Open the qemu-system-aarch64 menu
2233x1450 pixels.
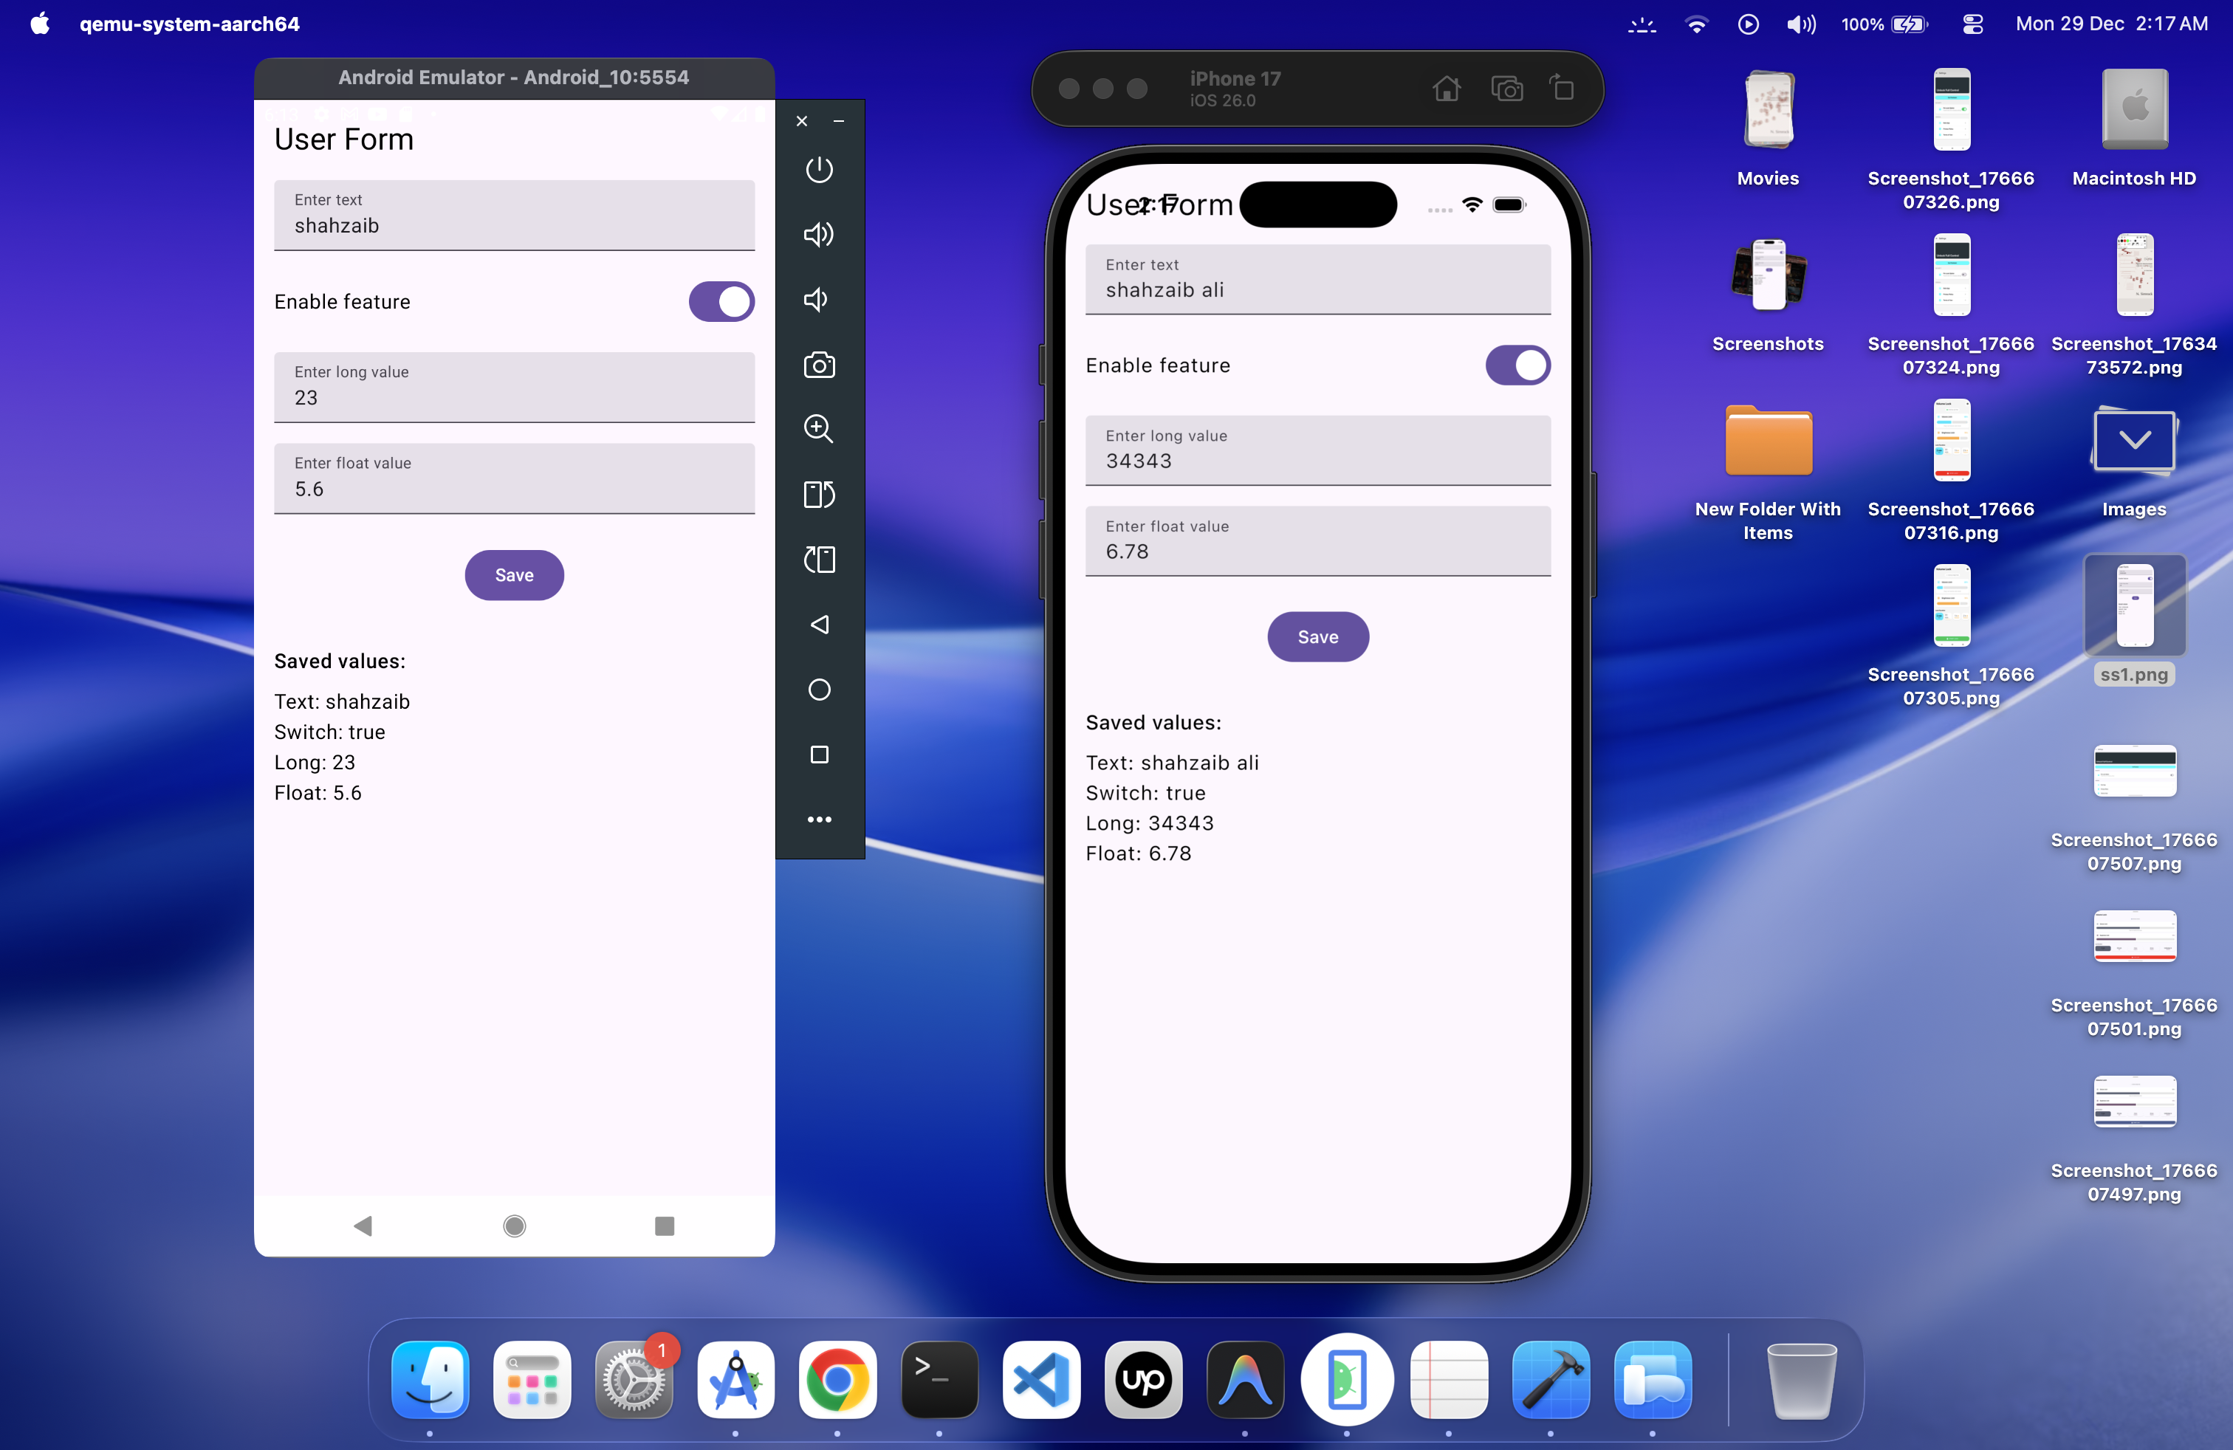tap(190, 24)
